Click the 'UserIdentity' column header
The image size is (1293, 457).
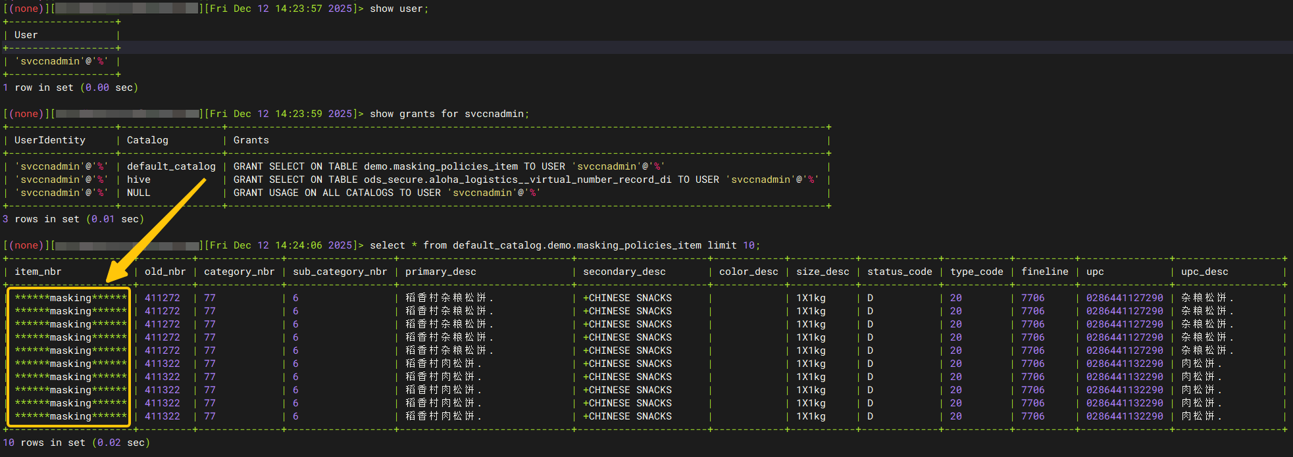click(x=50, y=140)
